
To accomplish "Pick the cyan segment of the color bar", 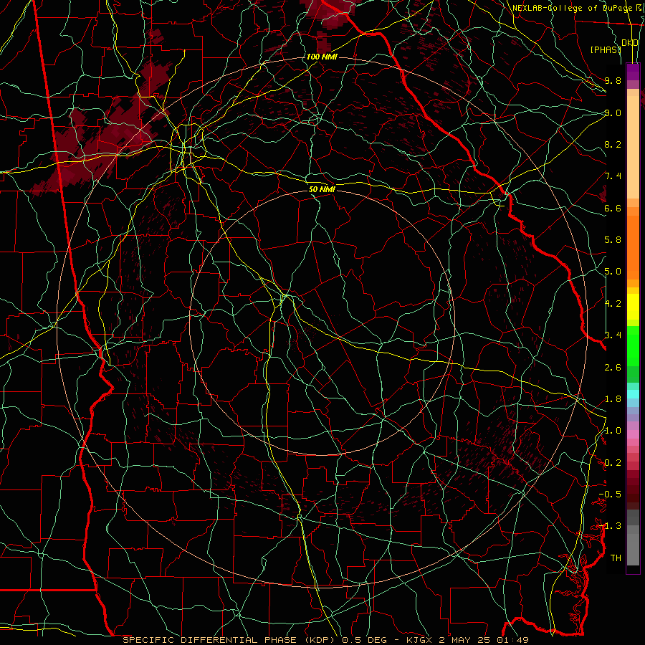I will click(633, 394).
